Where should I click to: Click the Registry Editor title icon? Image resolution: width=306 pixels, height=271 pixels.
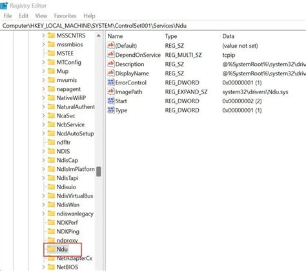pyautogui.click(x=4, y=5)
